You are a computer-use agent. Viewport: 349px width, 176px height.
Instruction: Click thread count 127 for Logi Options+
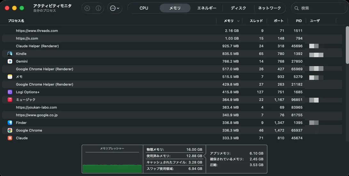tap(260, 92)
